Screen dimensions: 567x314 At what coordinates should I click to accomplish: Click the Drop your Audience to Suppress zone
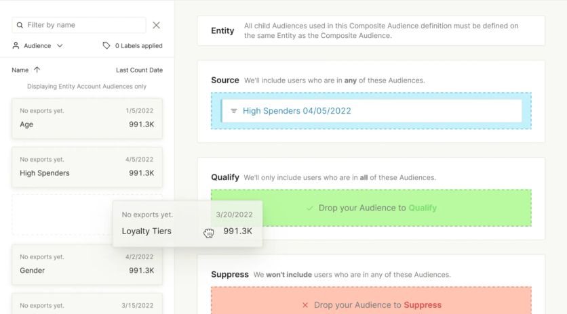pos(371,300)
